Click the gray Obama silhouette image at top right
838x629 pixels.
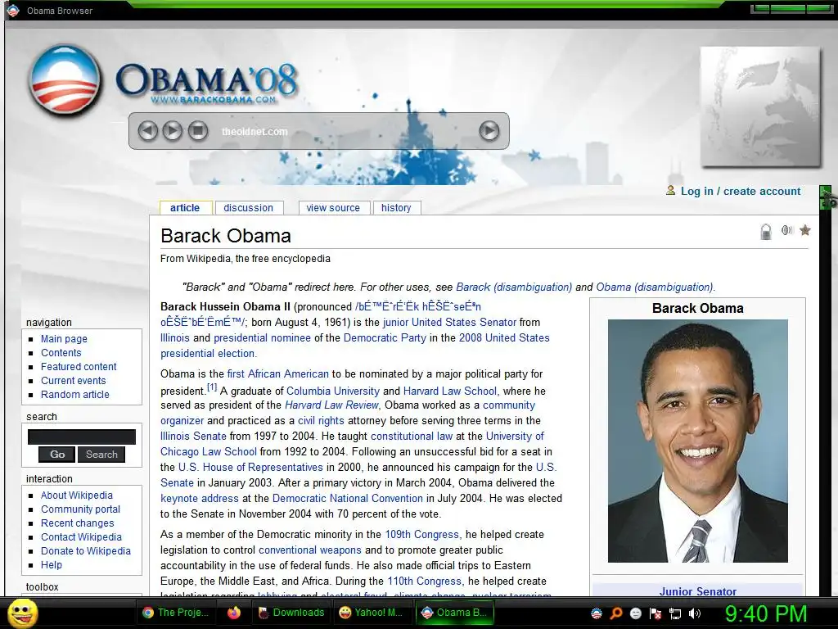(760, 107)
